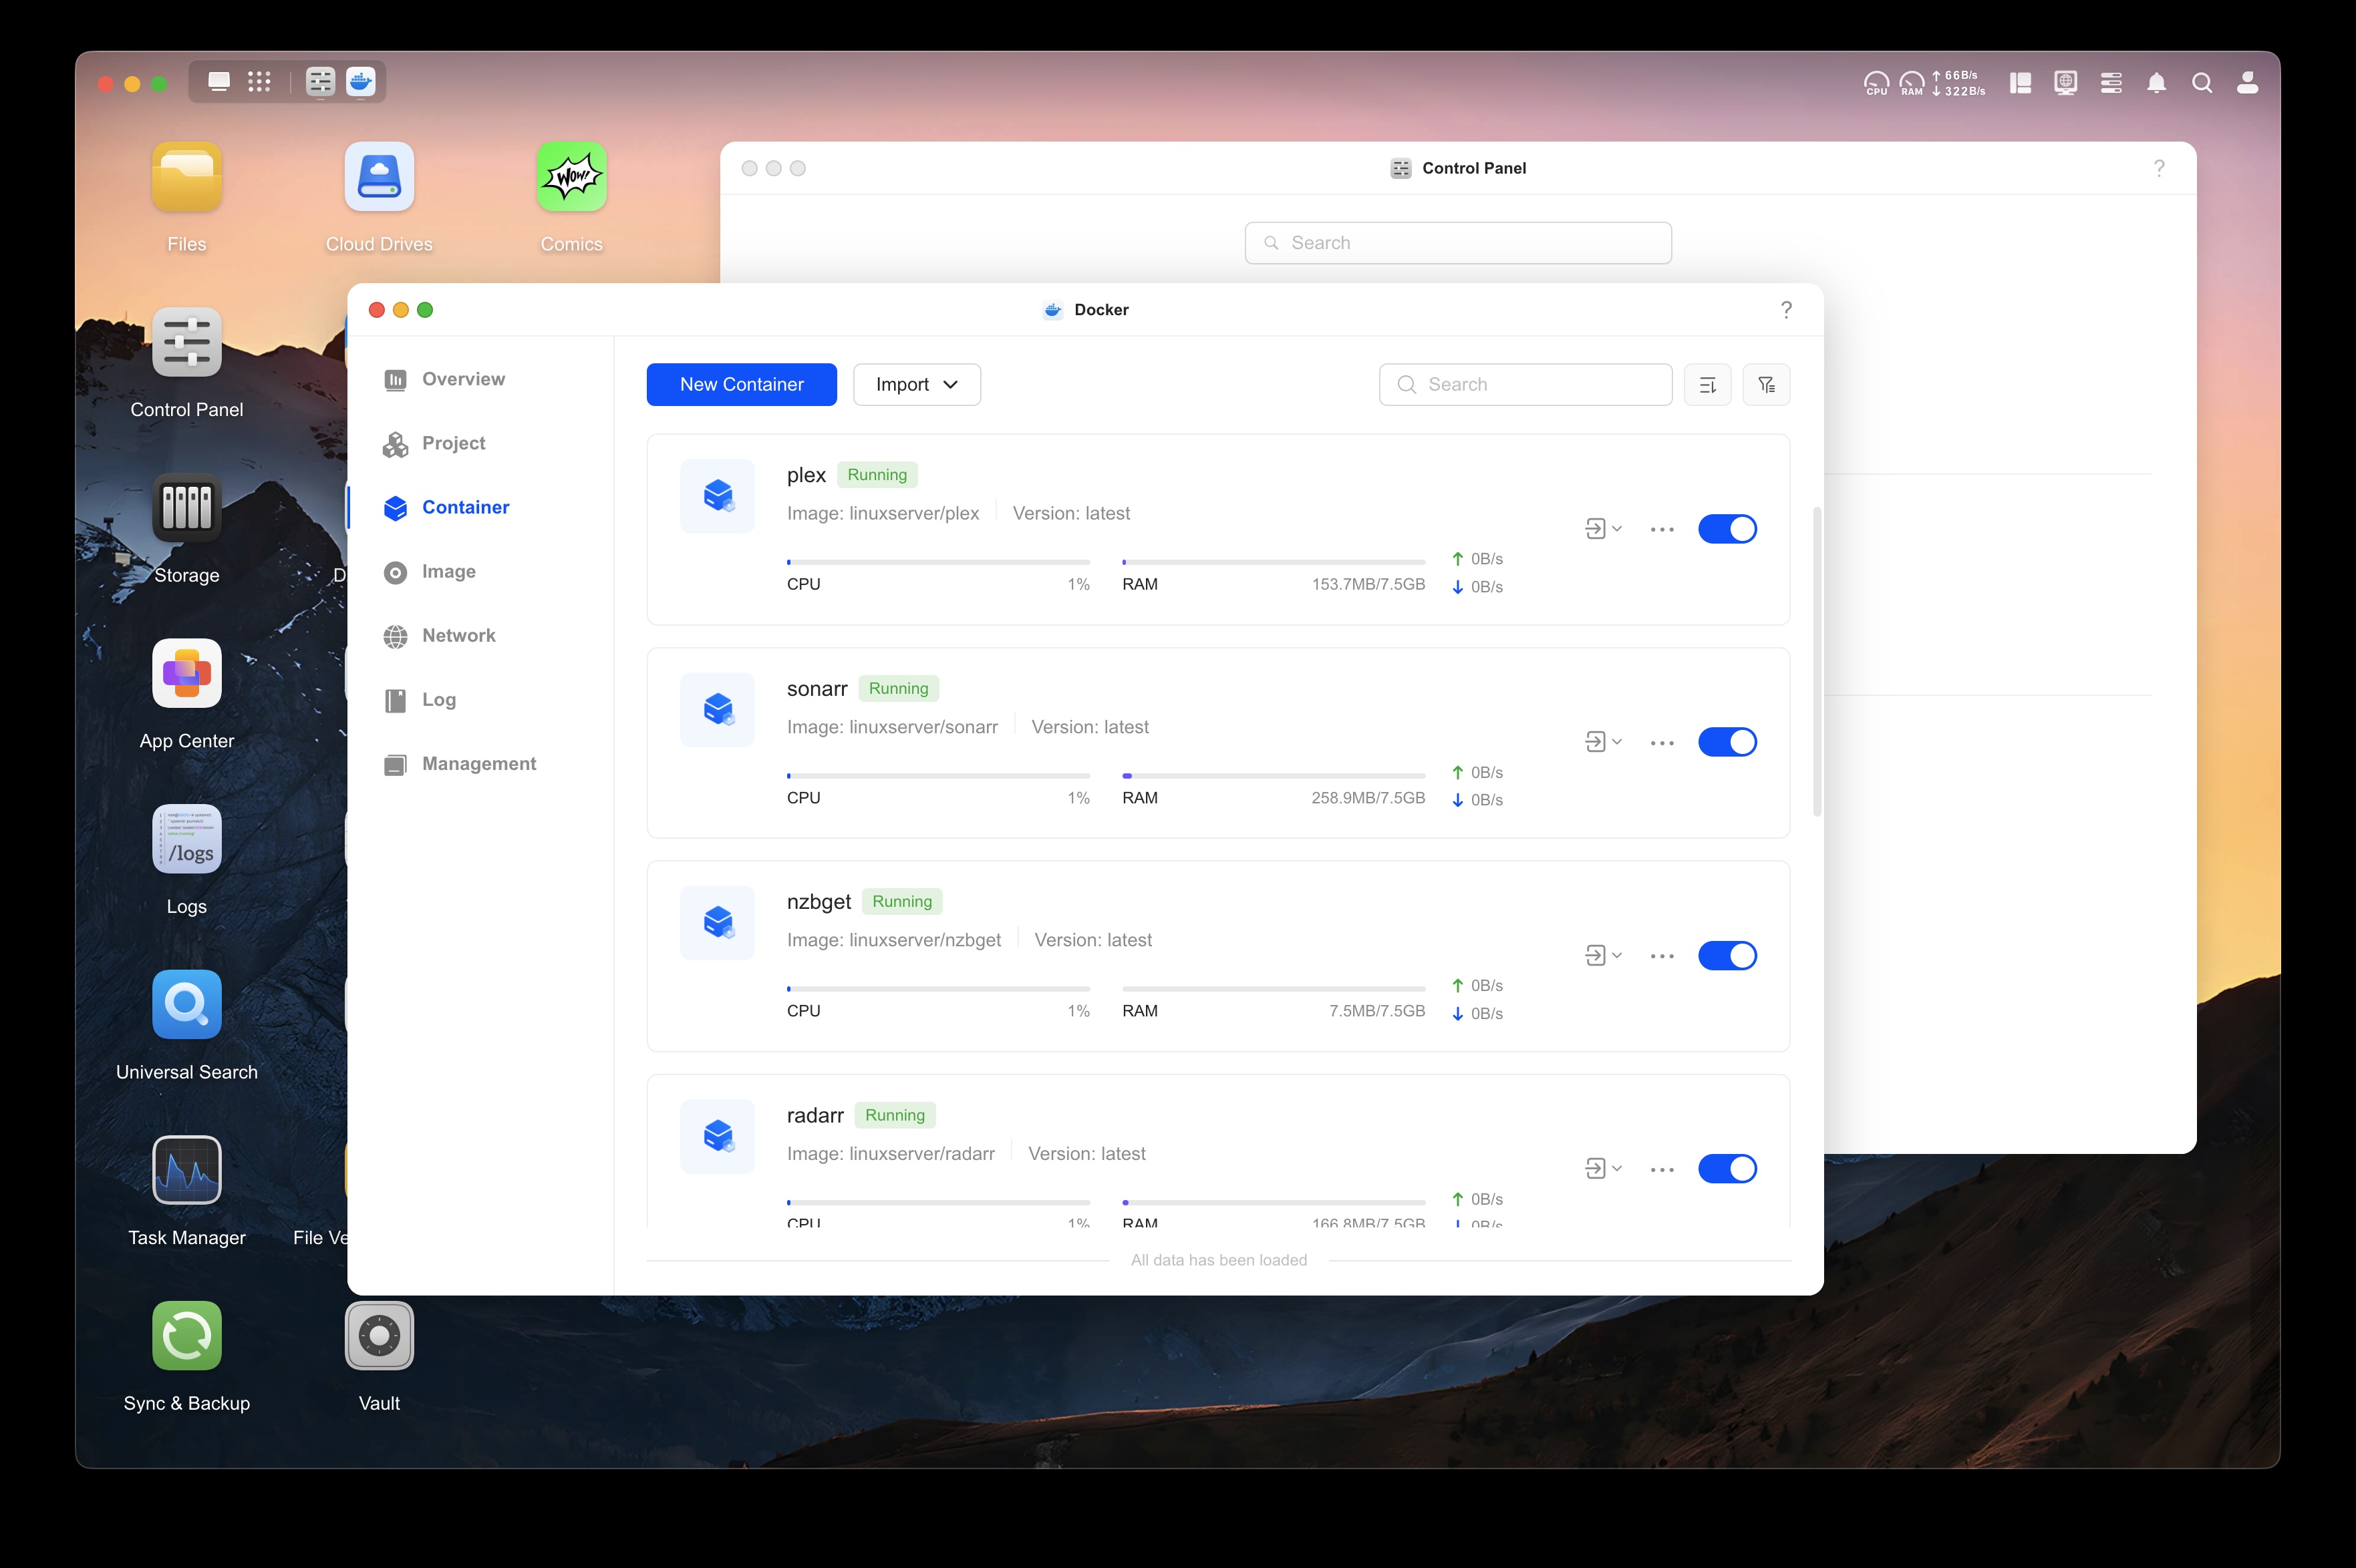The height and width of the screenshot is (1568, 2356).
Task: Turn off the plex container
Action: (x=1728, y=528)
